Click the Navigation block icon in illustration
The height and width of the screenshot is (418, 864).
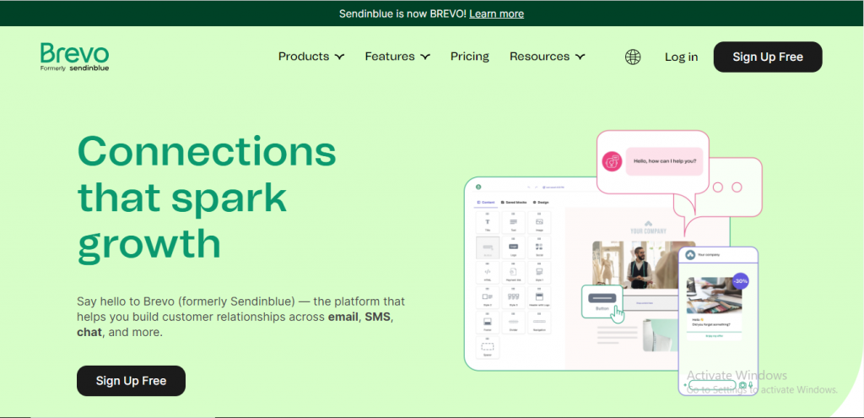[x=539, y=322]
